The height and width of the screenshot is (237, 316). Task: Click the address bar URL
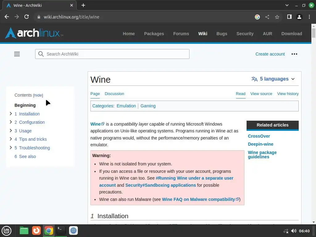tap(71, 17)
